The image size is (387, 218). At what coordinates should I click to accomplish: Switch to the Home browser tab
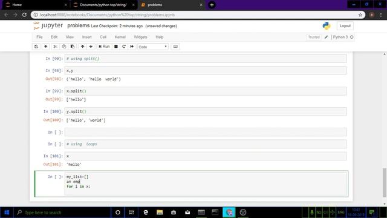36,5
